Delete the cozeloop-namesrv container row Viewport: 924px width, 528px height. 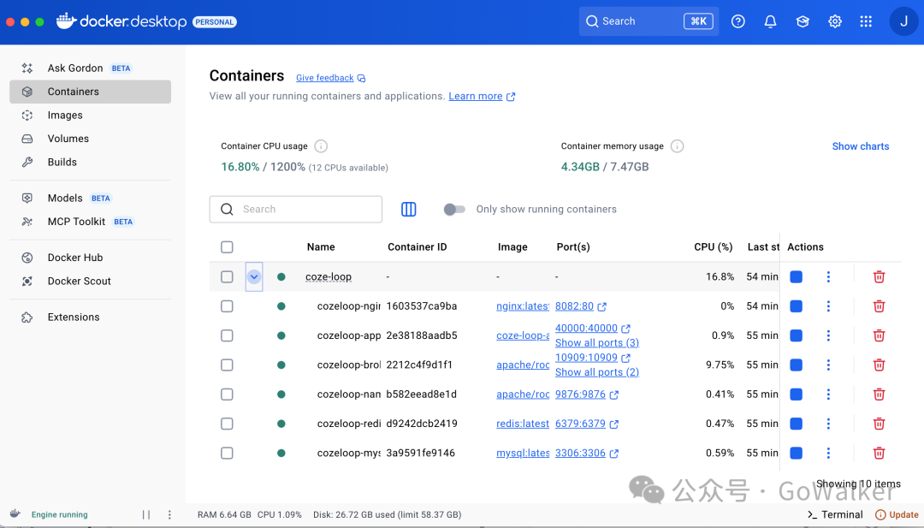879,395
